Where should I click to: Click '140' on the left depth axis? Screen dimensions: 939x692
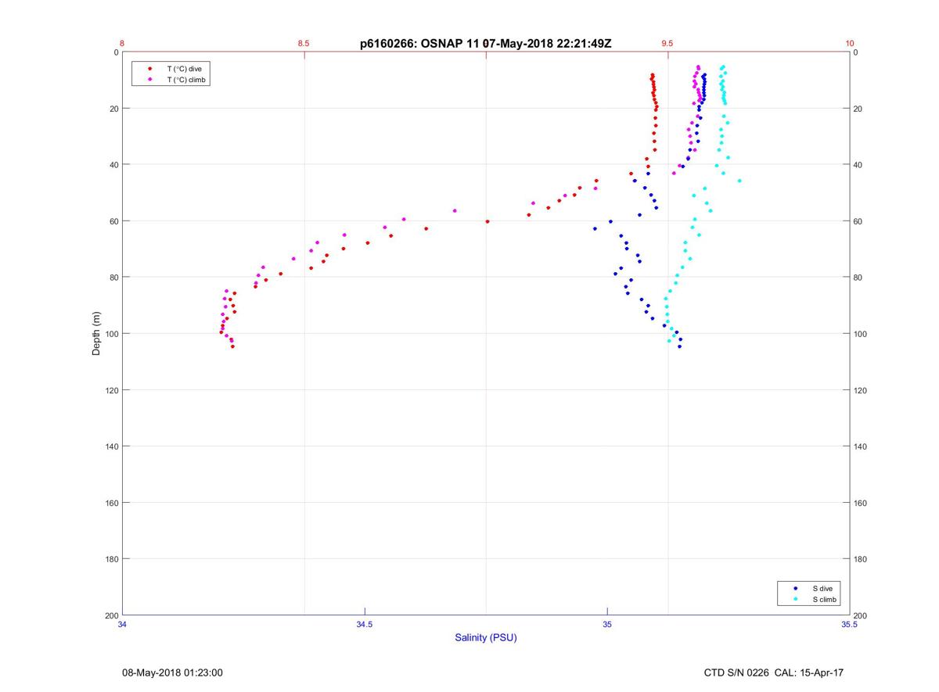pos(111,446)
